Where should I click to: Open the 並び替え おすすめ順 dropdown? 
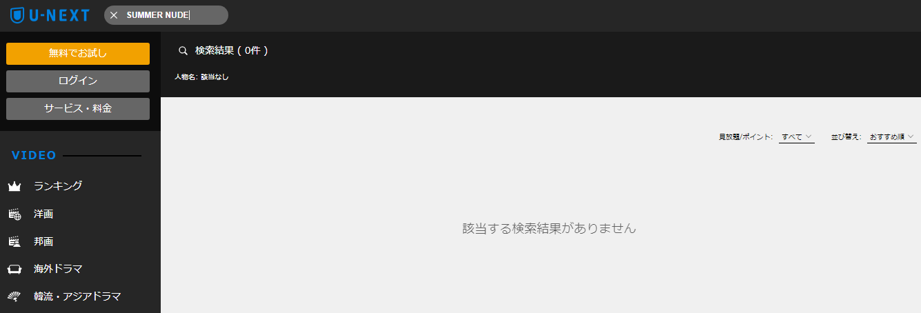(891, 137)
